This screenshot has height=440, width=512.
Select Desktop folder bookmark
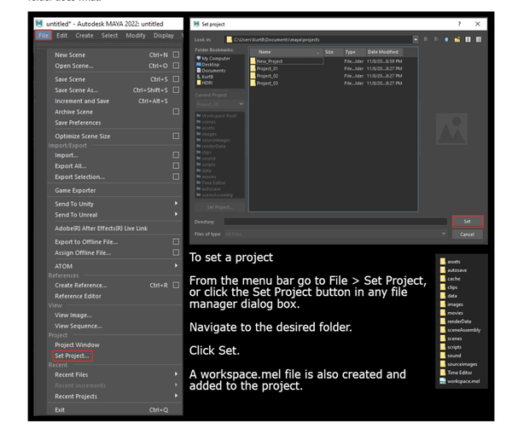pyautogui.click(x=208, y=65)
